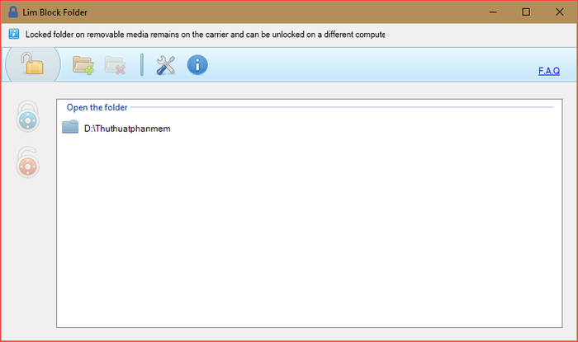Open the F.A.Q link
578x342 pixels.
549,71
